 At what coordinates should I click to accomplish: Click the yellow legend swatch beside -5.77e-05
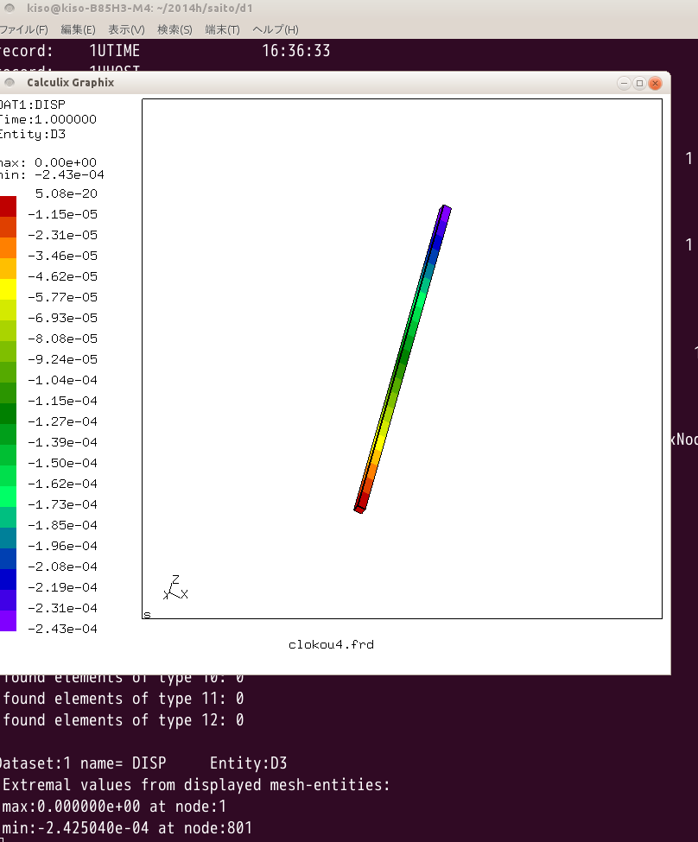[x=8, y=289]
